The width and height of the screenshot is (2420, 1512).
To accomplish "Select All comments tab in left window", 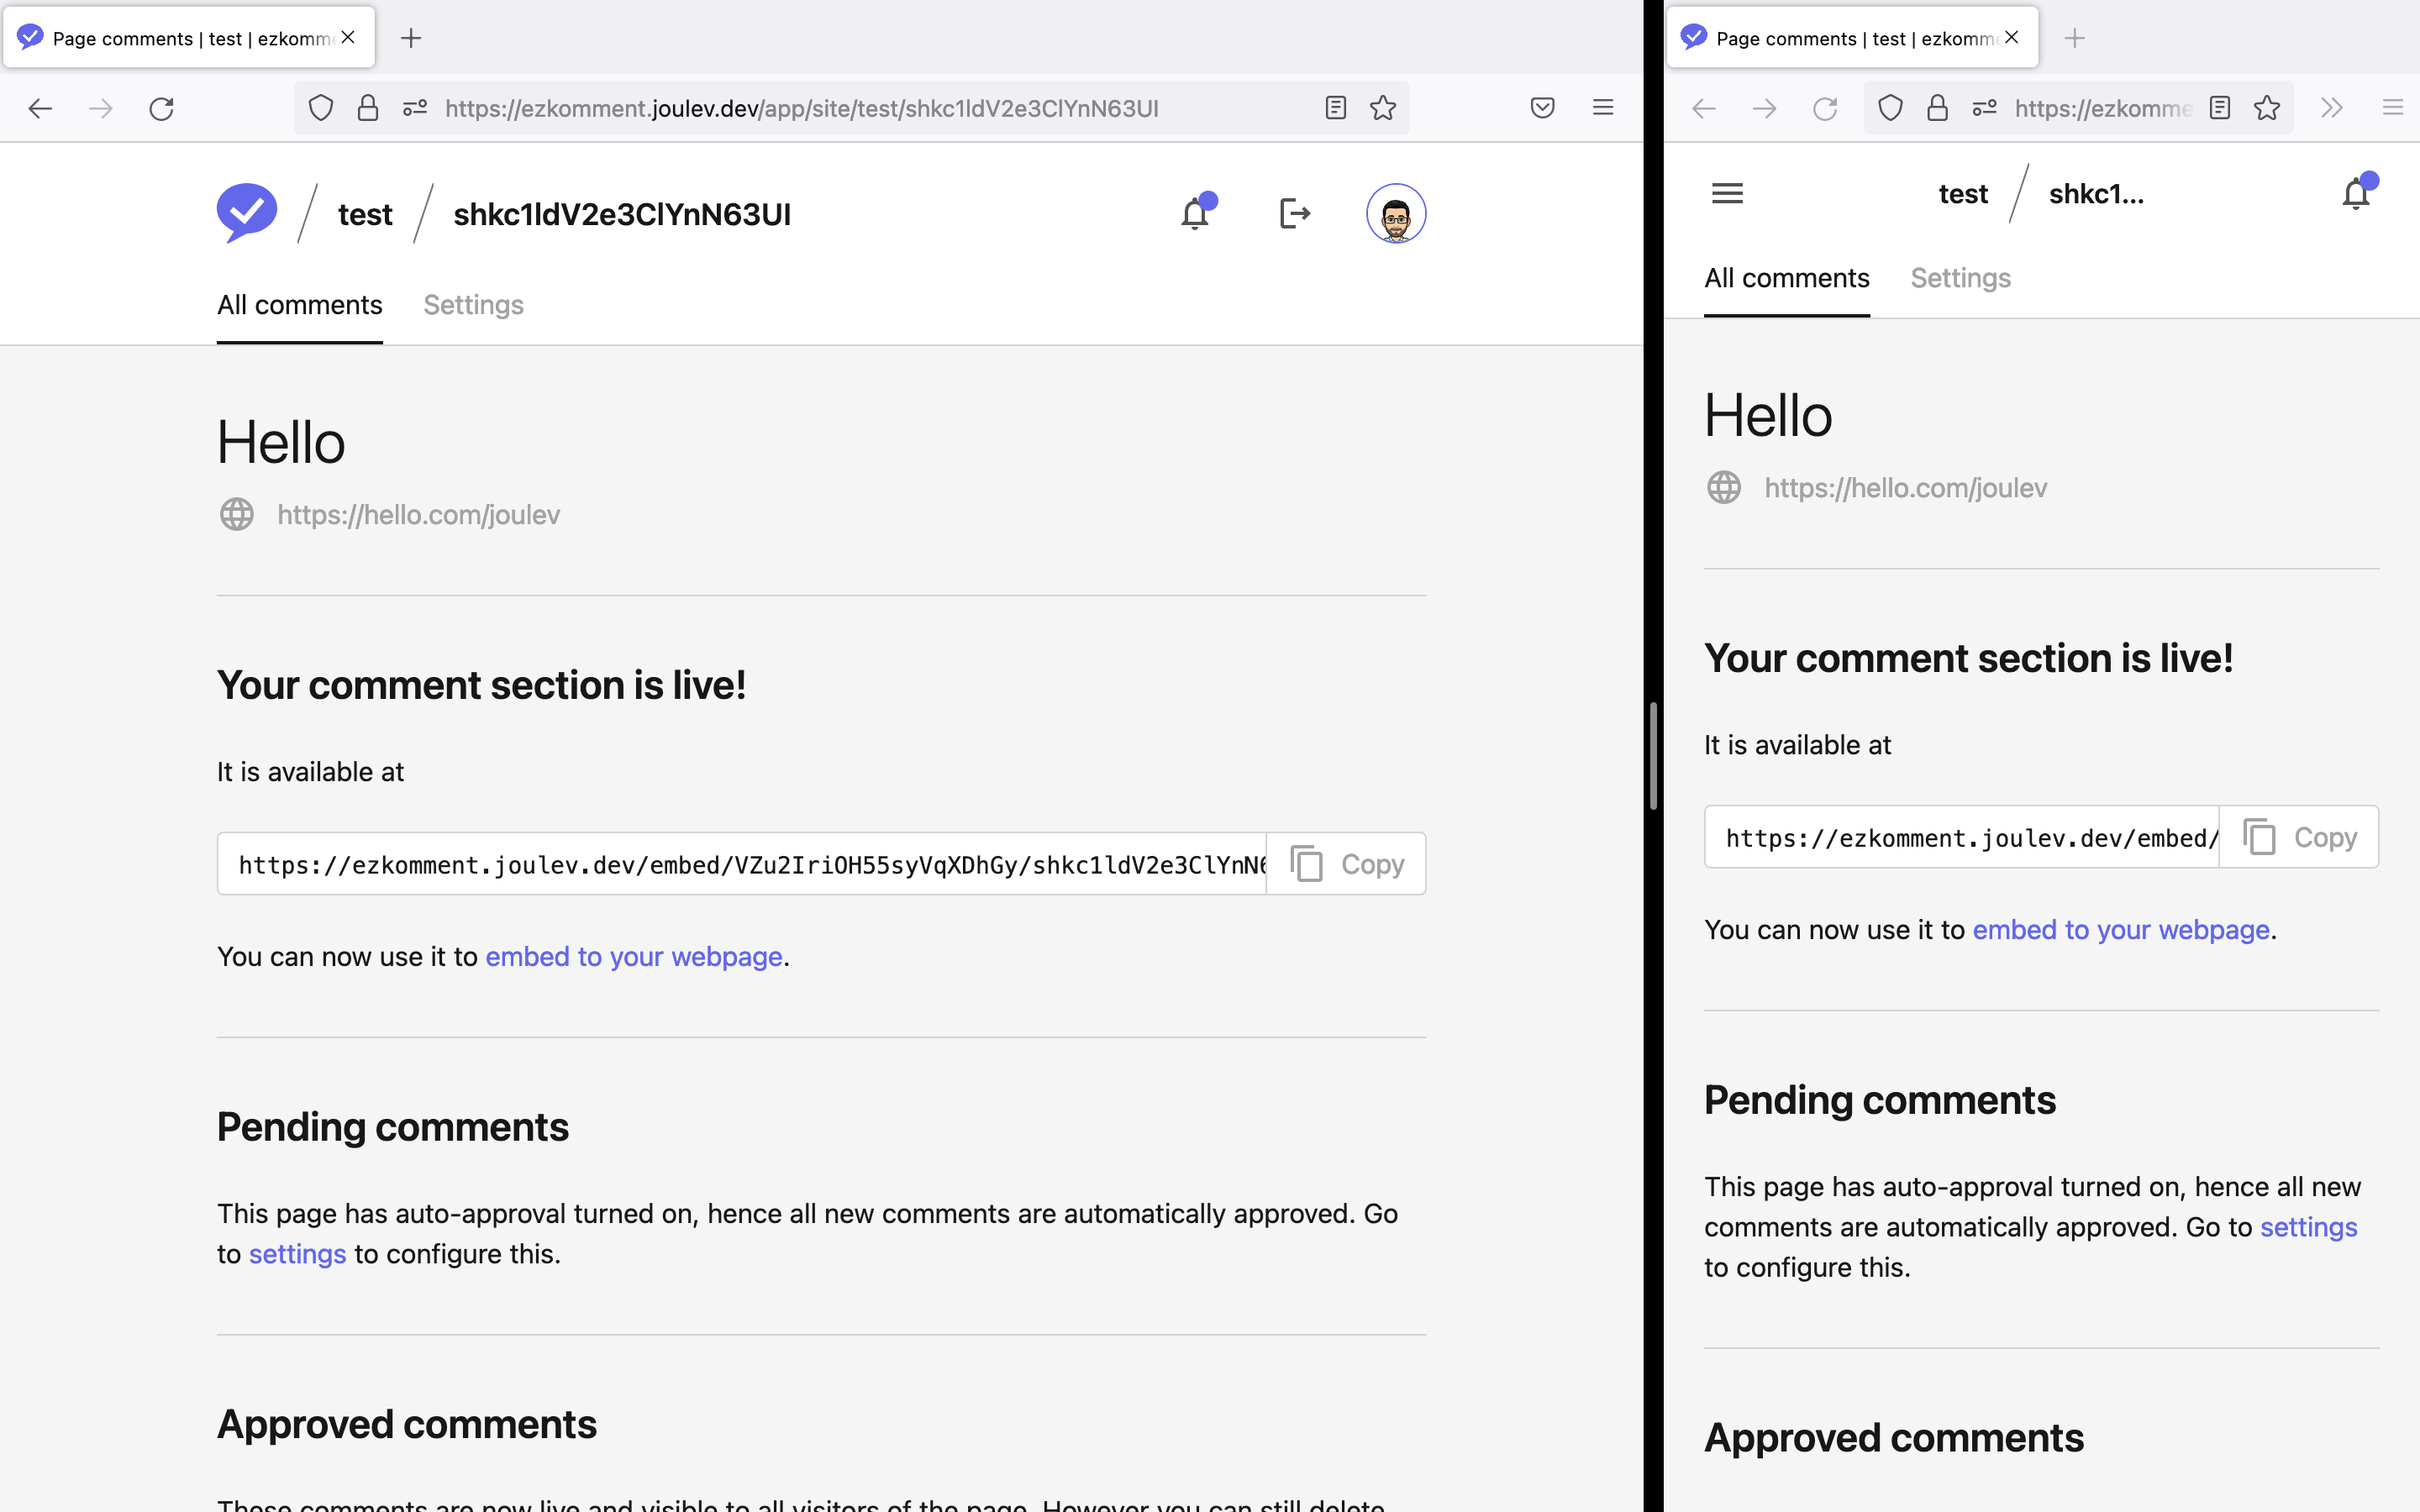I will [300, 305].
